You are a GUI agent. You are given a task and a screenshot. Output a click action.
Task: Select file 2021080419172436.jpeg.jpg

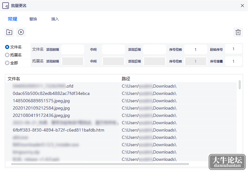click(41, 115)
